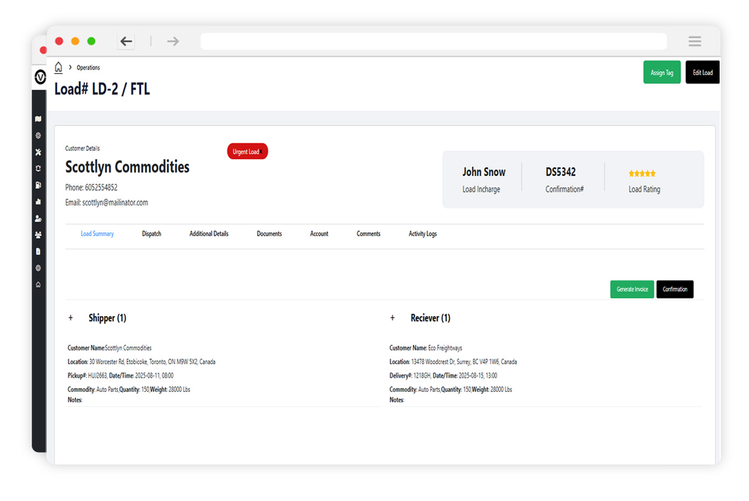Open the team members icon in the sidebar
The width and height of the screenshot is (749, 501).
pyautogui.click(x=38, y=235)
